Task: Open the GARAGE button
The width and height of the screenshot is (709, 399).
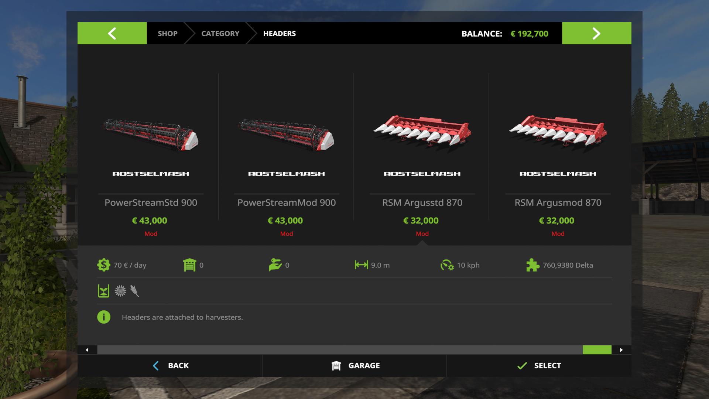Action: point(354,365)
